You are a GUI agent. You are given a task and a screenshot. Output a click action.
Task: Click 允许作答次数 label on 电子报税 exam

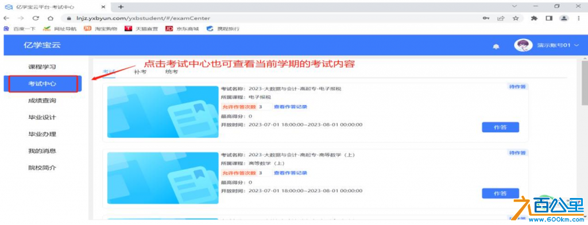pyautogui.click(x=239, y=107)
